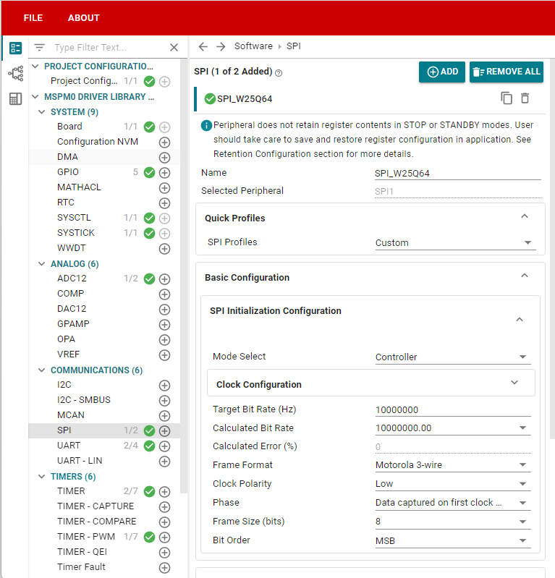The image size is (555, 578).
Task: Add an I2C module
Action: (x=164, y=386)
